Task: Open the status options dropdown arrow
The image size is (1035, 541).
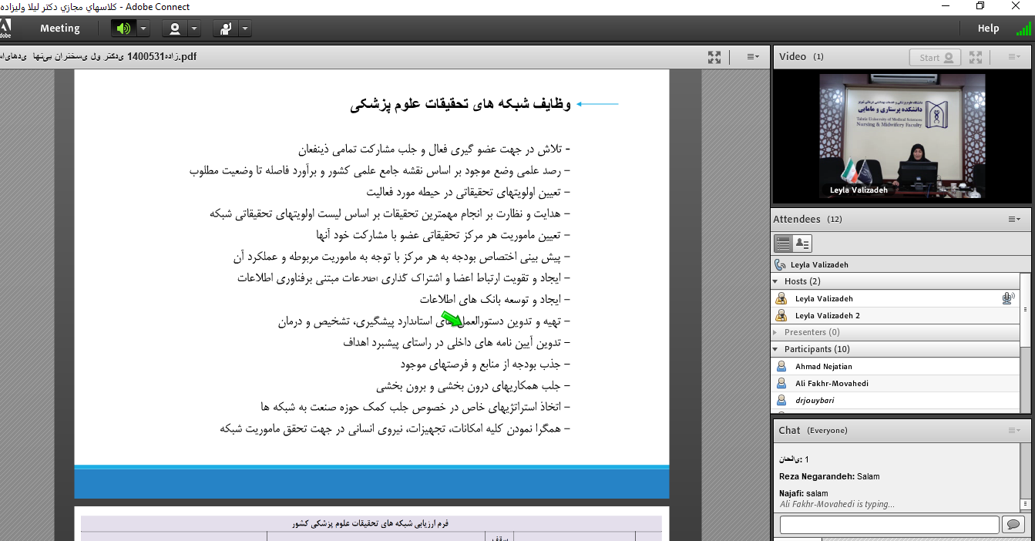Action: tap(245, 29)
